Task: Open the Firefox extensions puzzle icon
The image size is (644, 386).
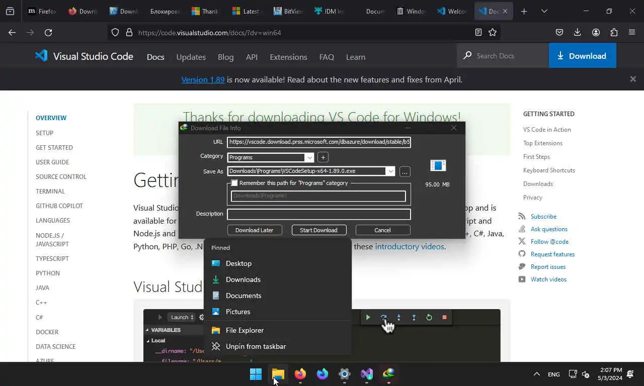Action: pyautogui.click(x=614, y=32)
